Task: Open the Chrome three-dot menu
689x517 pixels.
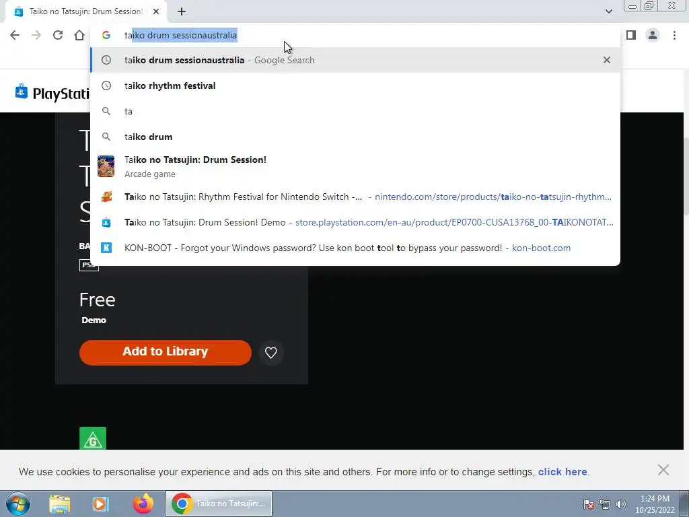Action: tap(674, 35)
